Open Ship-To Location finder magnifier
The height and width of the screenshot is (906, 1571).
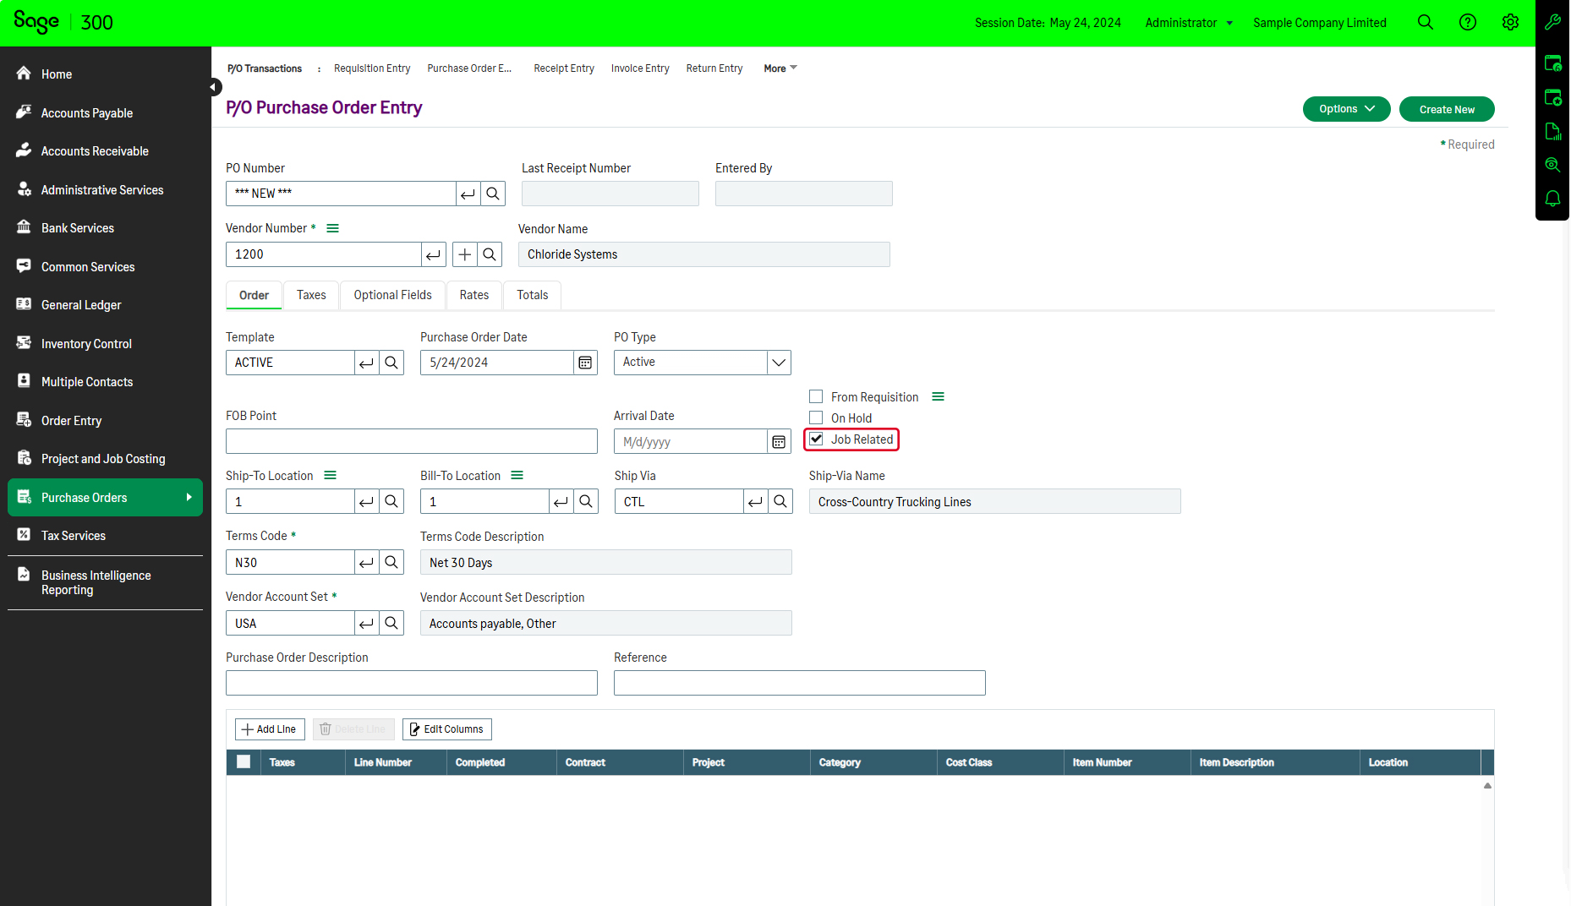click(391, 501)
